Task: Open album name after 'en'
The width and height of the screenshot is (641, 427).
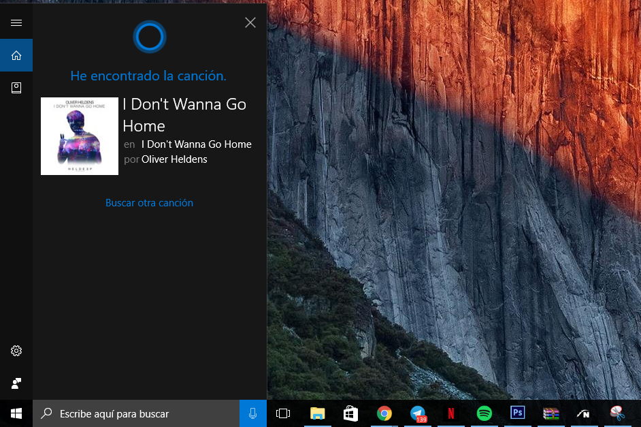Action: pyautogui.click(x=196, y=144)
